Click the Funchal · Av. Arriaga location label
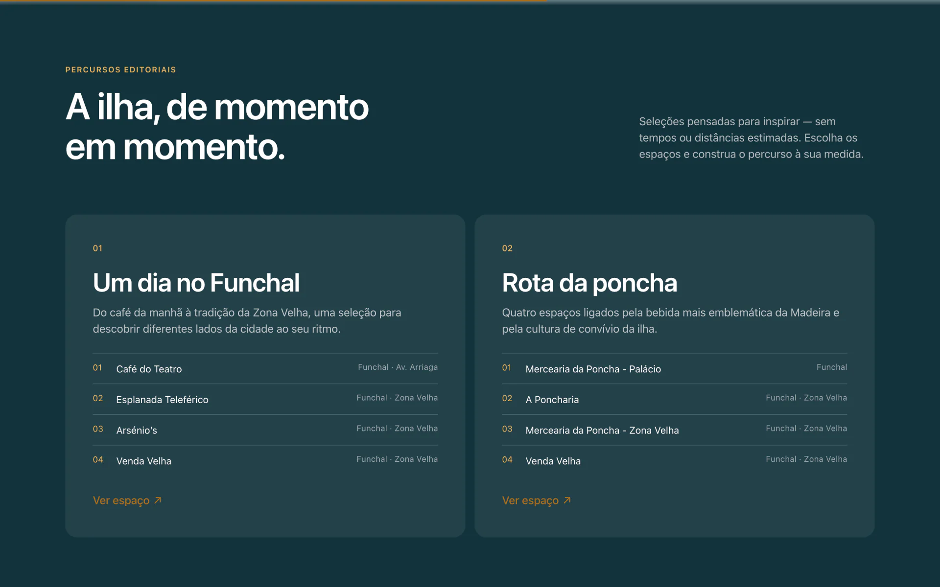The width and height of the screenshot is (940, 587). [x=398, y=367]
